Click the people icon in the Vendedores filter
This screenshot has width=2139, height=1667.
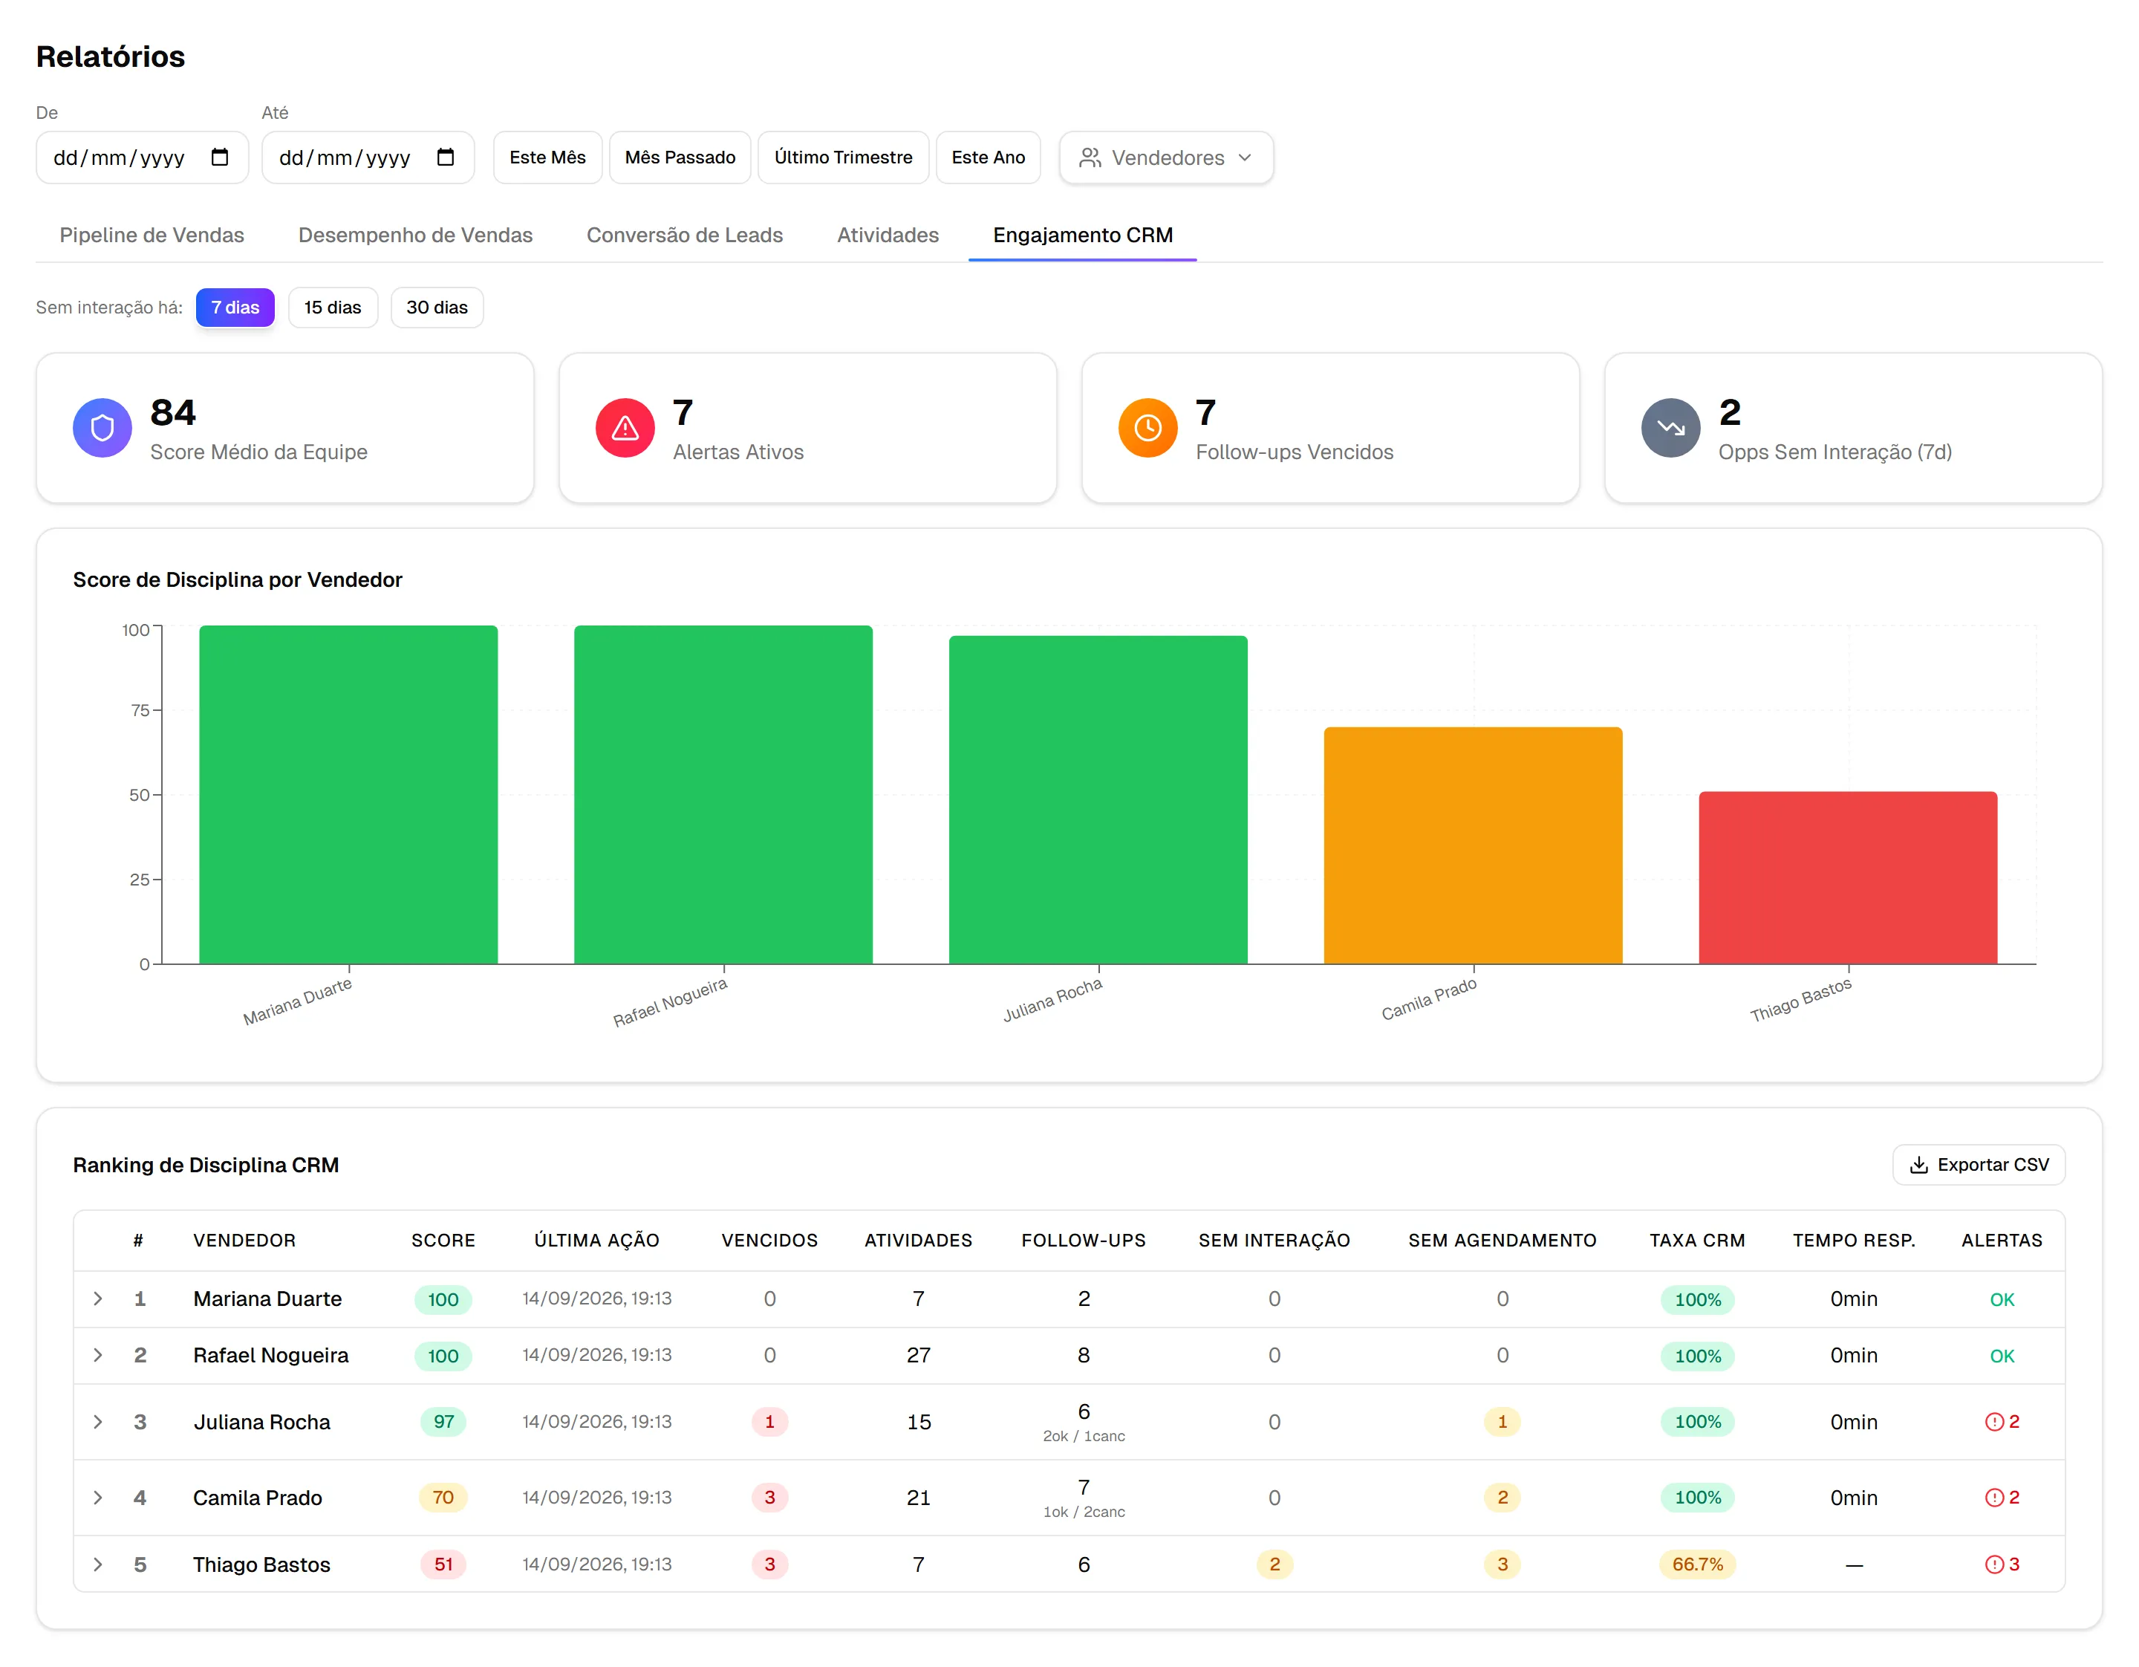[1090, 157]
